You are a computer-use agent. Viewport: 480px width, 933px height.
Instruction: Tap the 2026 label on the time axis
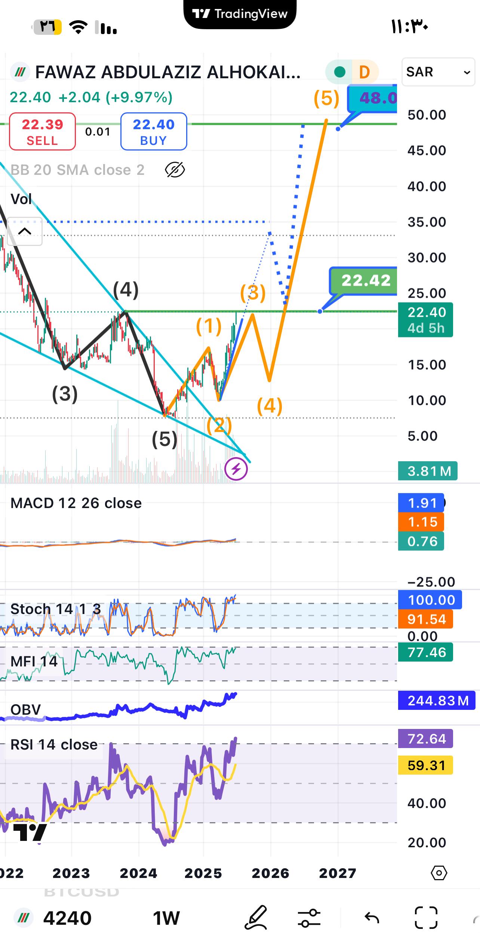coord(271,873)
